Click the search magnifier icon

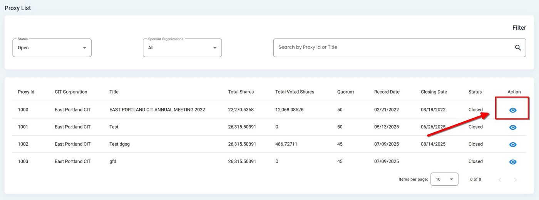coord(518,47)
